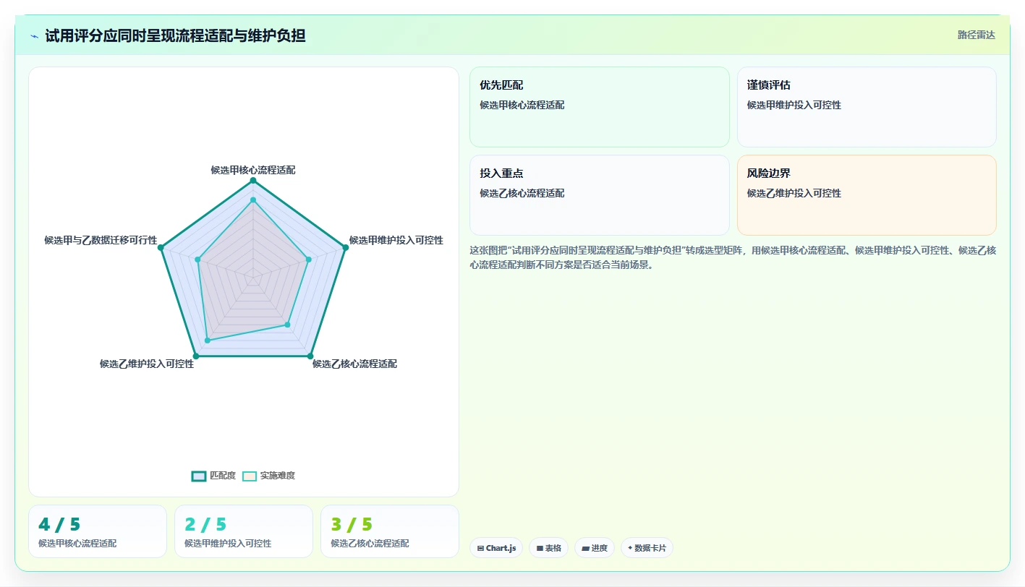Click the Chart.js tag
The height and width of the screenshot is (587, 1025).
[496, 548]
